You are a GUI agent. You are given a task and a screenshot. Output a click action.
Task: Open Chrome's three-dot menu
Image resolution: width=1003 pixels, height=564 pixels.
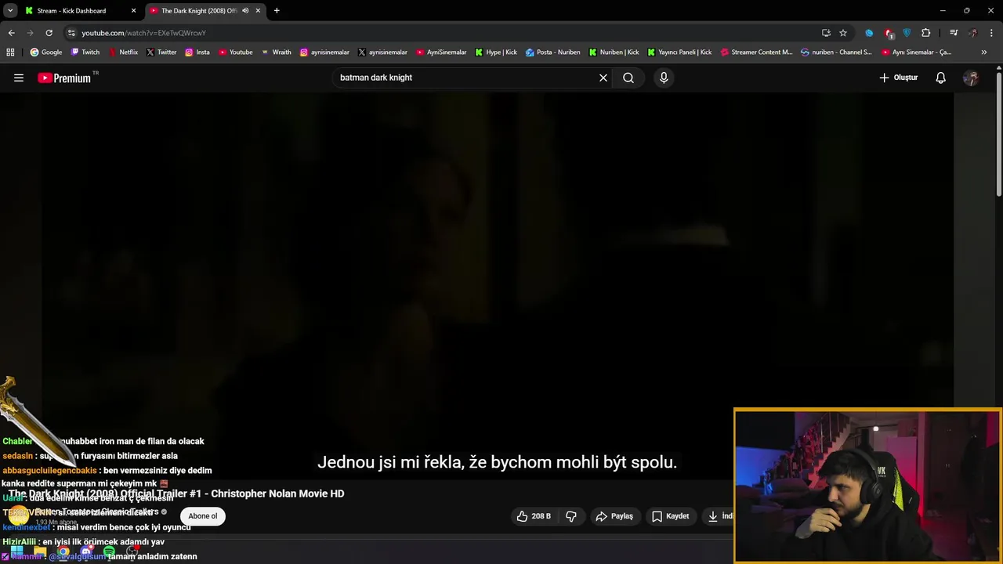coord(992,33)
